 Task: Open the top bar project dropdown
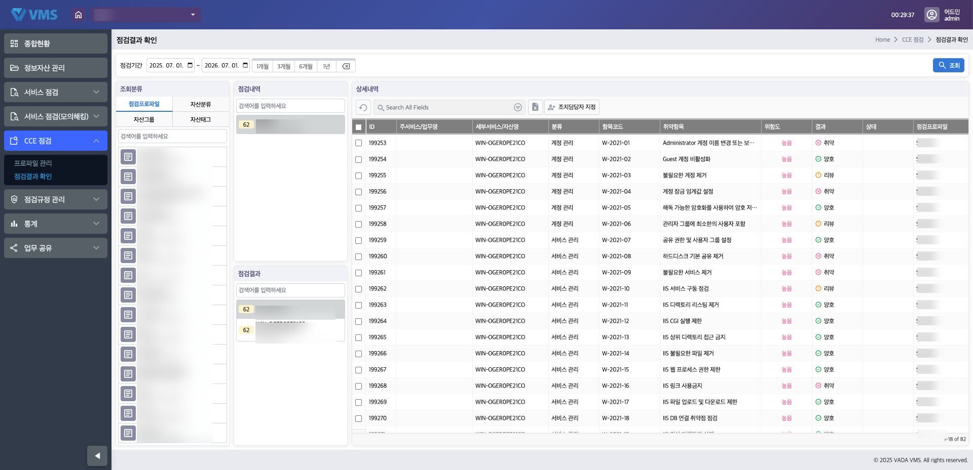pyautogui.click(x=146, y=15)
